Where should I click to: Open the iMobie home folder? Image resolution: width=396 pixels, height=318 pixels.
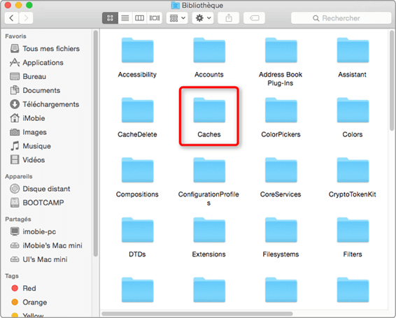27,118
